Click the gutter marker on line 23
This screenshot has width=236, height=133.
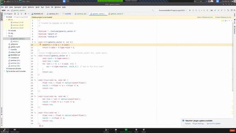tap(35, 80)
